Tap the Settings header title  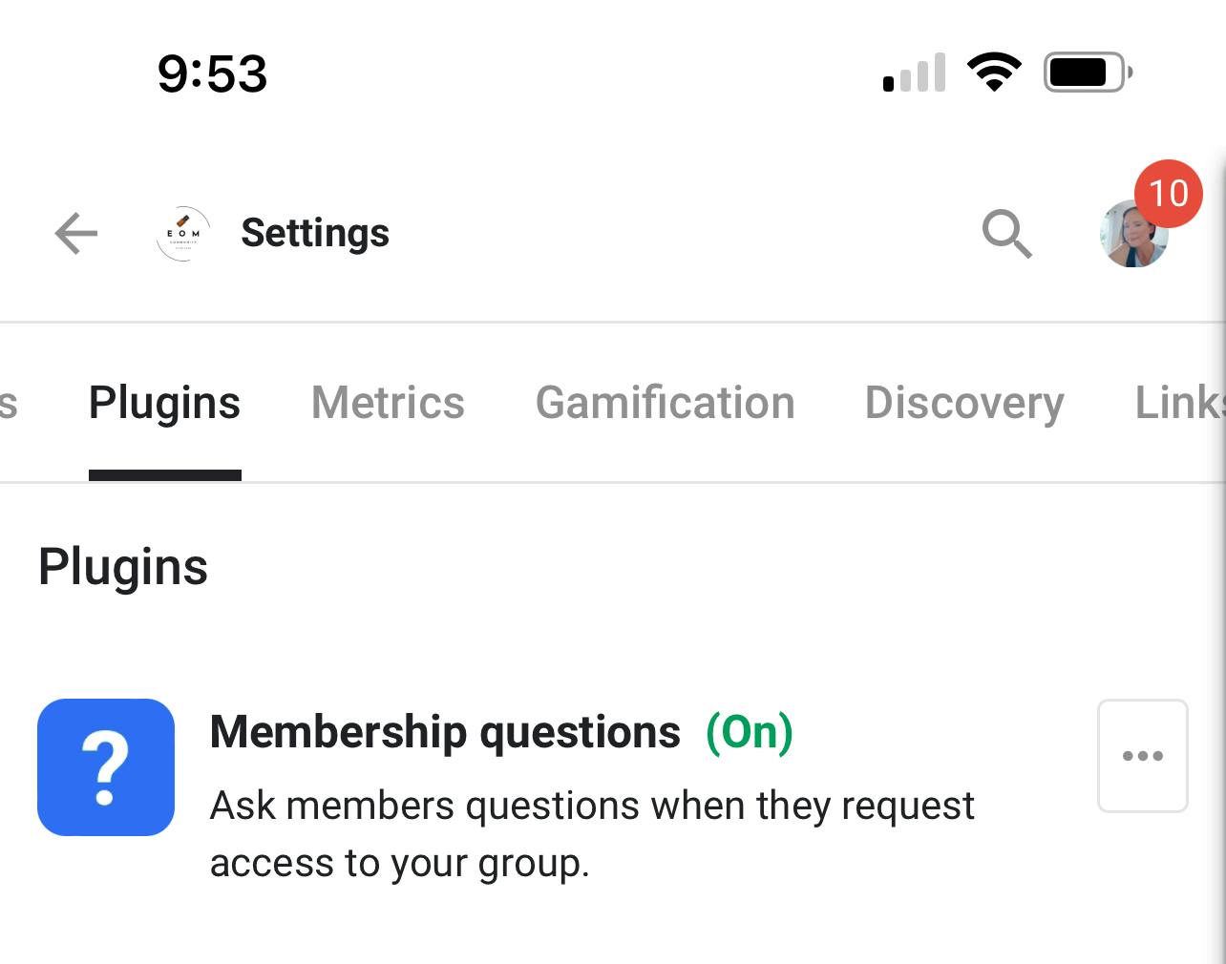(315, 233)
